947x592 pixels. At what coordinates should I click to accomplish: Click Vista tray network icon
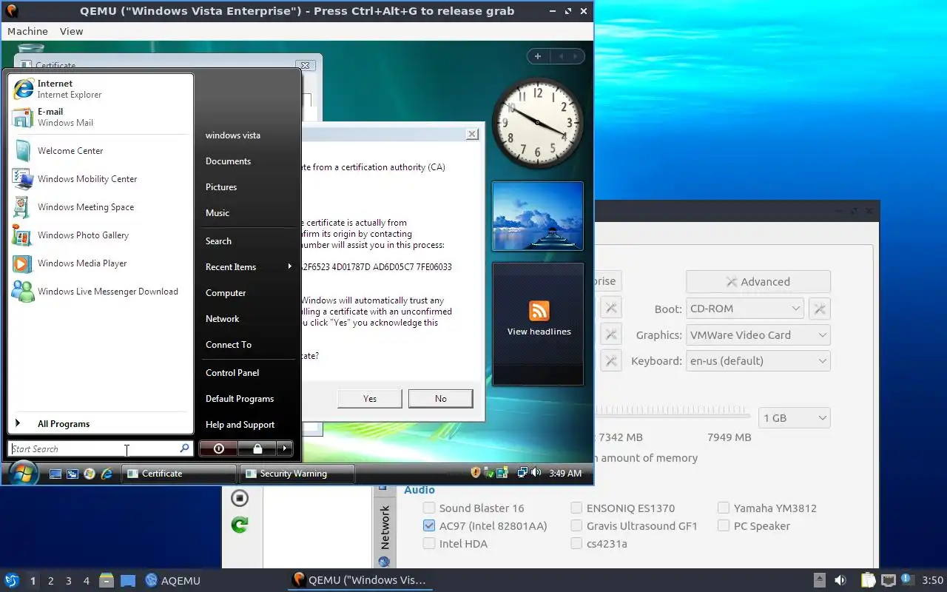tap(522, 473)
